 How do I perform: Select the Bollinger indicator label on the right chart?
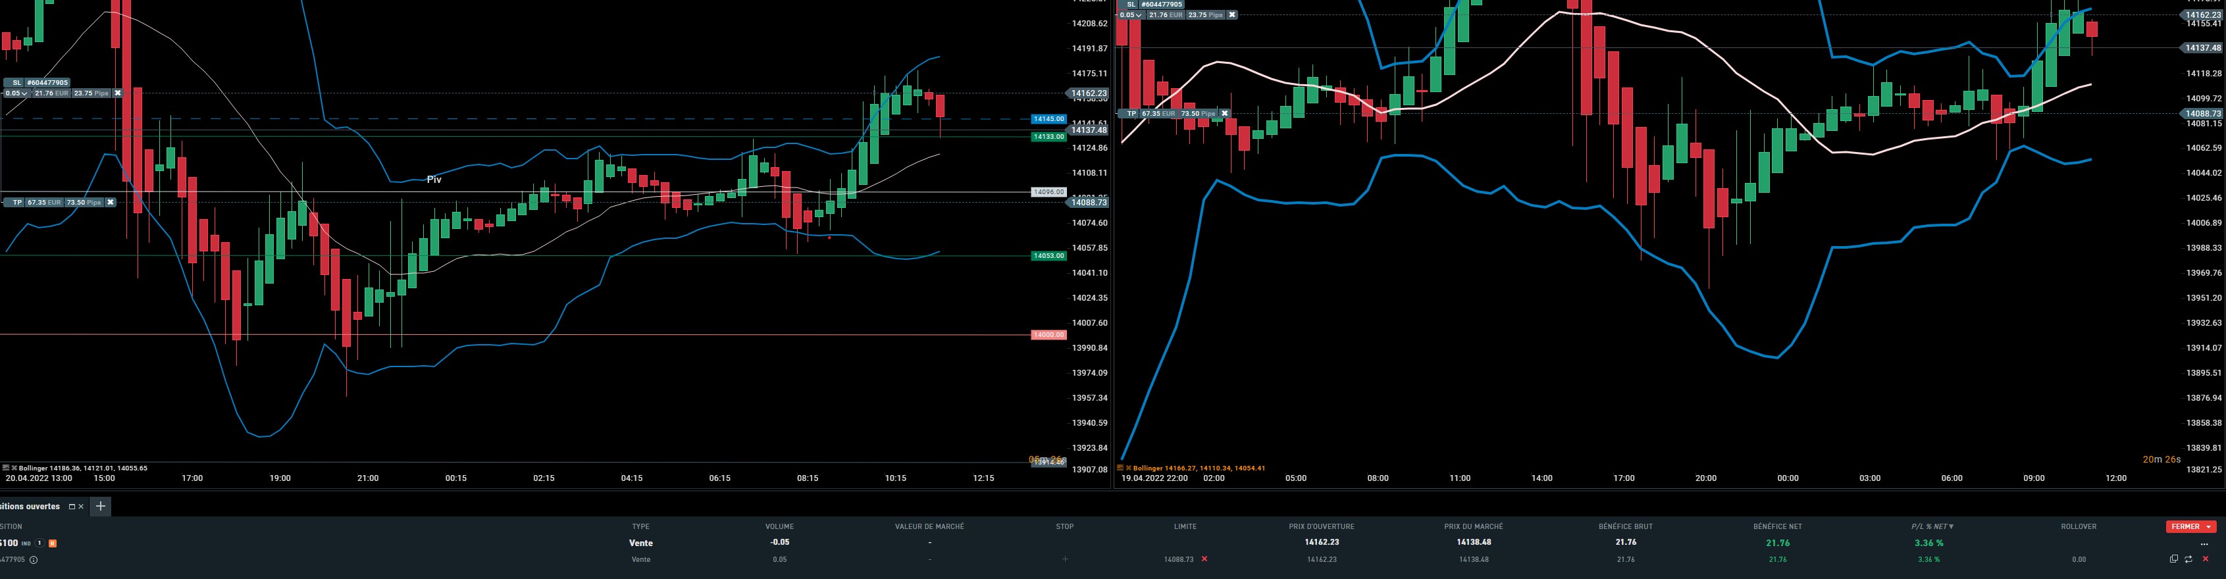click(1199, 468)
